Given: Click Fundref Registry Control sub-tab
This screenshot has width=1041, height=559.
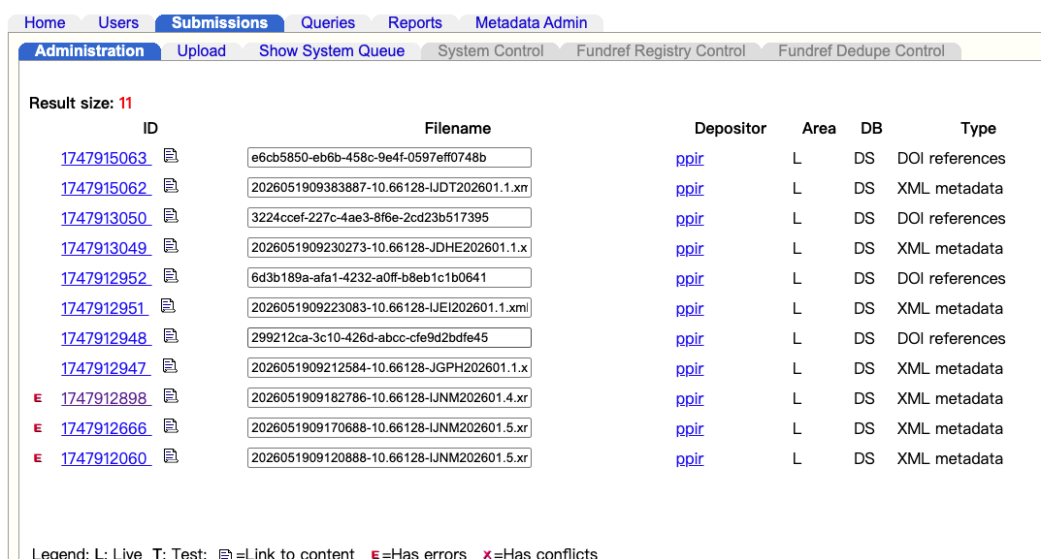Looking at the screenshot, I should tap(661, 51).
